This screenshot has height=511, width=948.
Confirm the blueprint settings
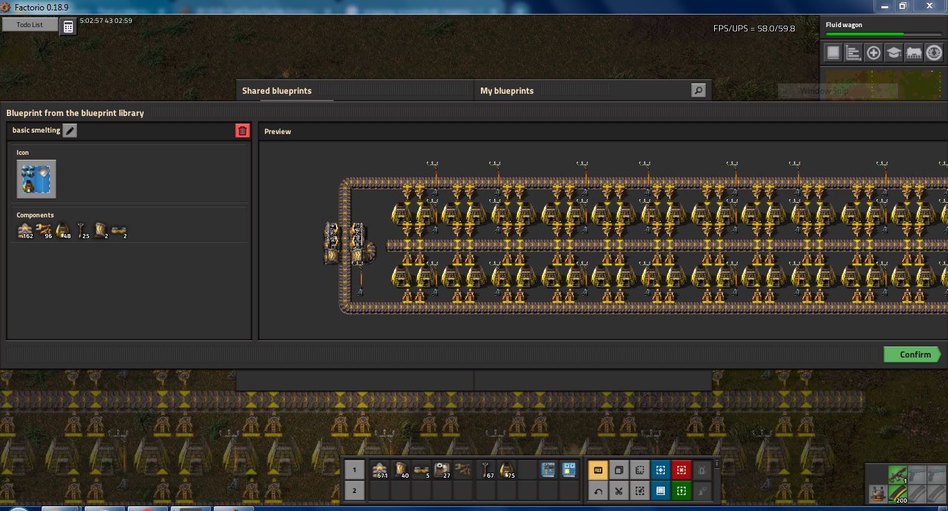912,355
